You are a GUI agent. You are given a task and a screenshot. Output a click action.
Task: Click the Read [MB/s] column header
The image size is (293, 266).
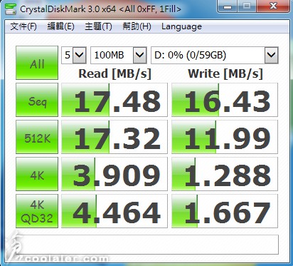[x=114, y=73]
